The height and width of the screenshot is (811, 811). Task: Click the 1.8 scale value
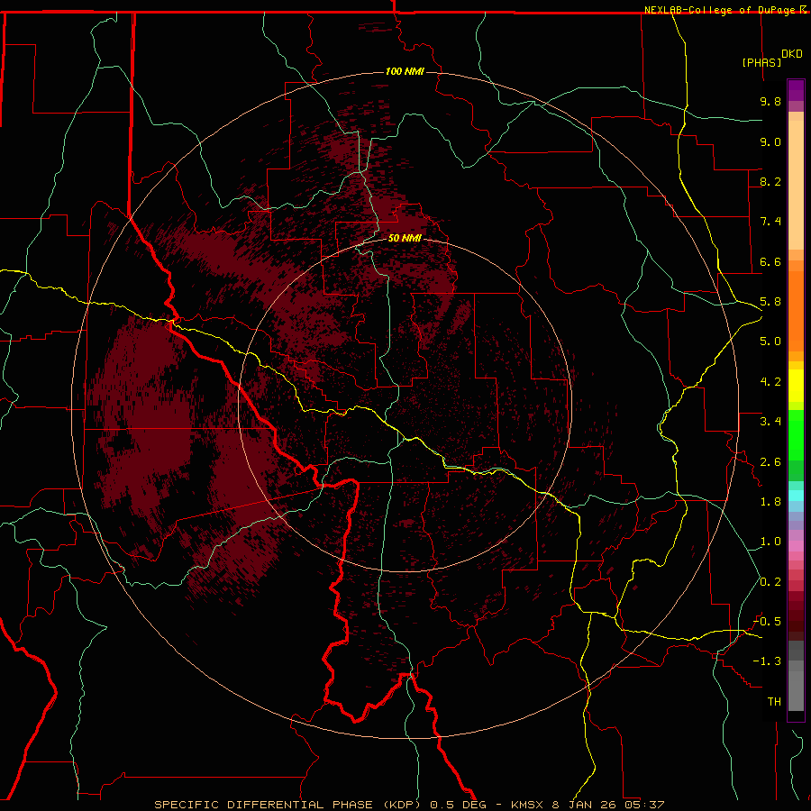[x=770, y=502]
